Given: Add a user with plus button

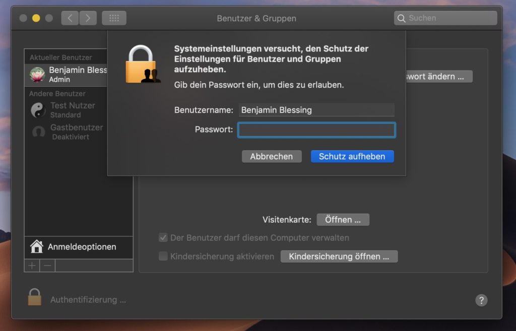Looking at the screenshot, I should click(x=32, y=266).
